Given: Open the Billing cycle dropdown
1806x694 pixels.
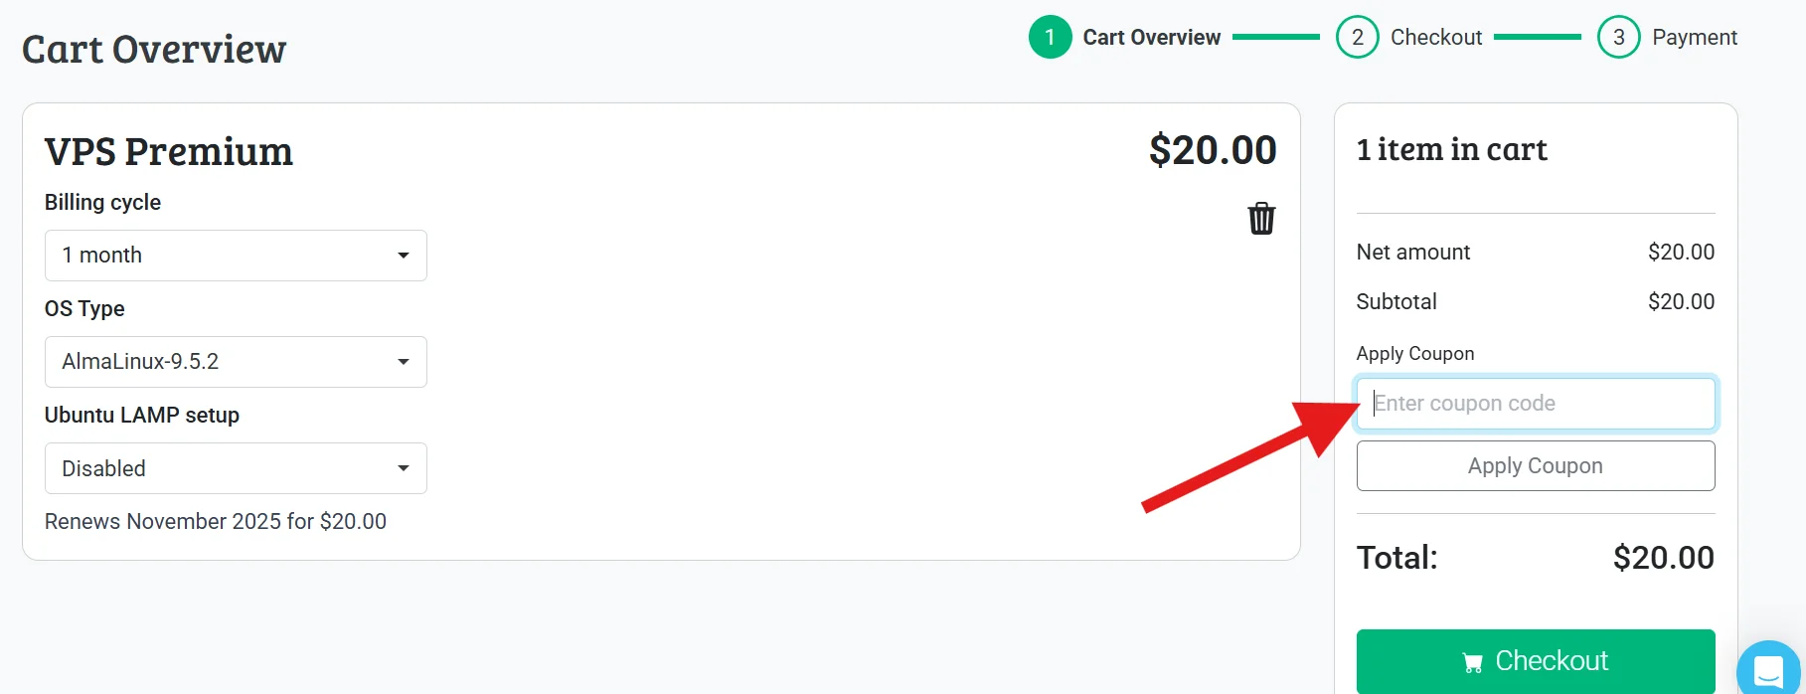Looking at the screenshot, I should [x=236, y=256].
